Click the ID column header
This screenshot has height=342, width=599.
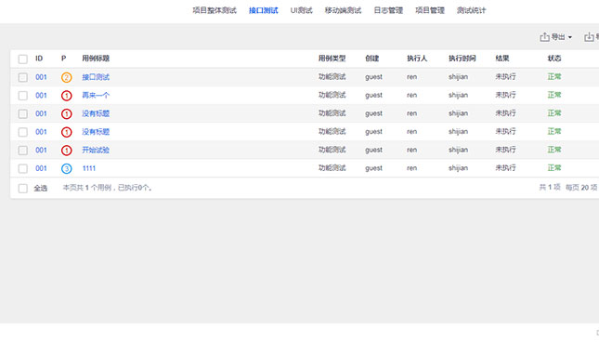39,59
